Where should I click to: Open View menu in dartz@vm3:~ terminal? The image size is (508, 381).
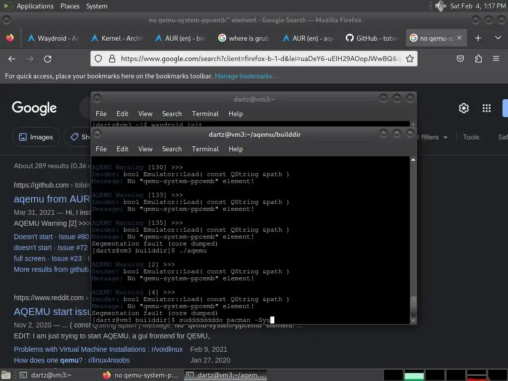145,114
